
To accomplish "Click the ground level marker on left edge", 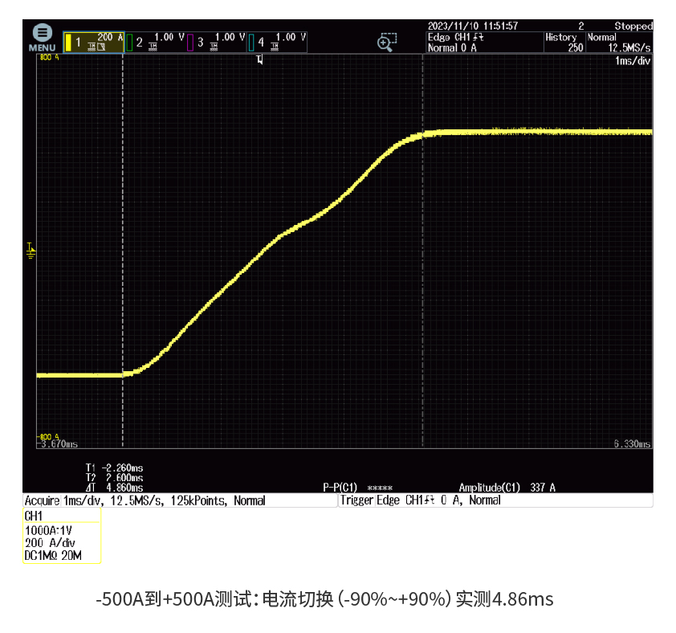I will tap(31, 250).
